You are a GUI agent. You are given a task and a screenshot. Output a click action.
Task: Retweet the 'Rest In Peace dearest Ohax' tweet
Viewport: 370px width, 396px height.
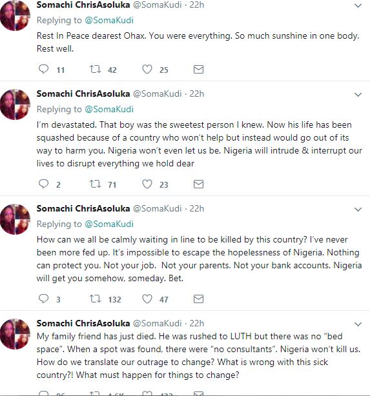coord(96,69)
